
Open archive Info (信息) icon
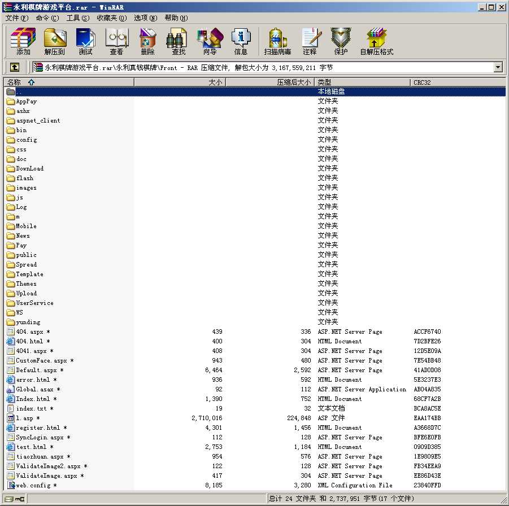click(x=241, y=41)
